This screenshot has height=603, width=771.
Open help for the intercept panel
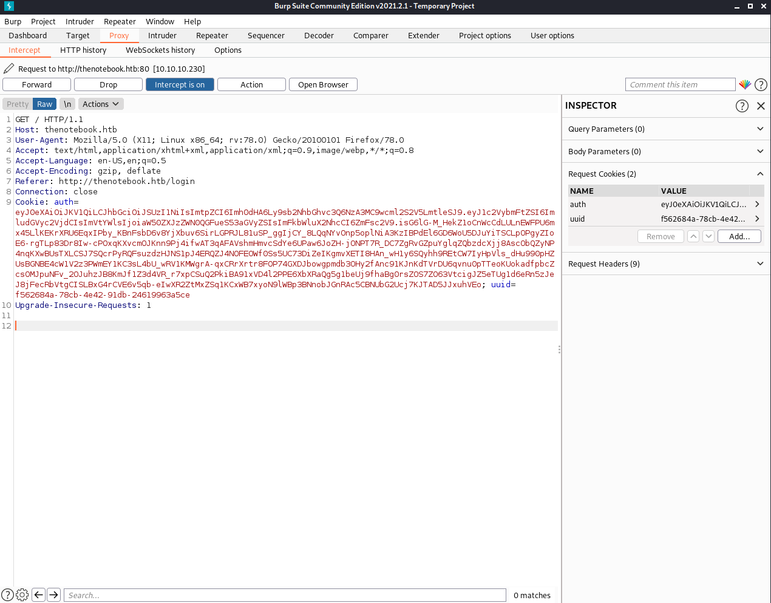click(761, 84)
